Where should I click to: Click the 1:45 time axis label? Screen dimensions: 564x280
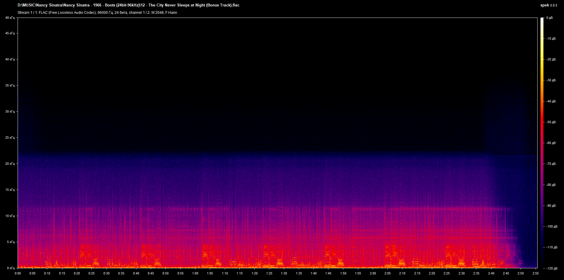[x=328, y=274]
